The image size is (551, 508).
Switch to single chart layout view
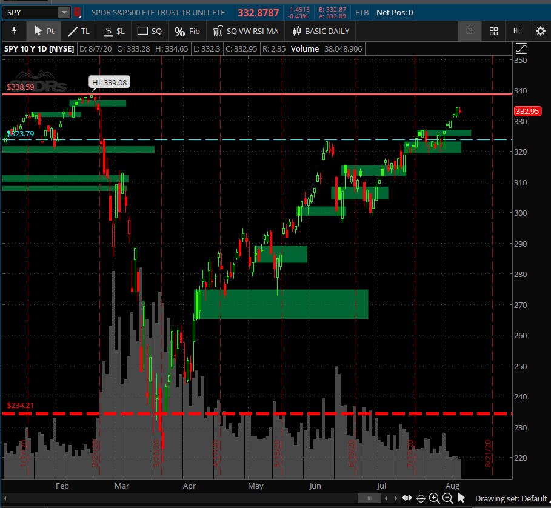coord(469,31)
